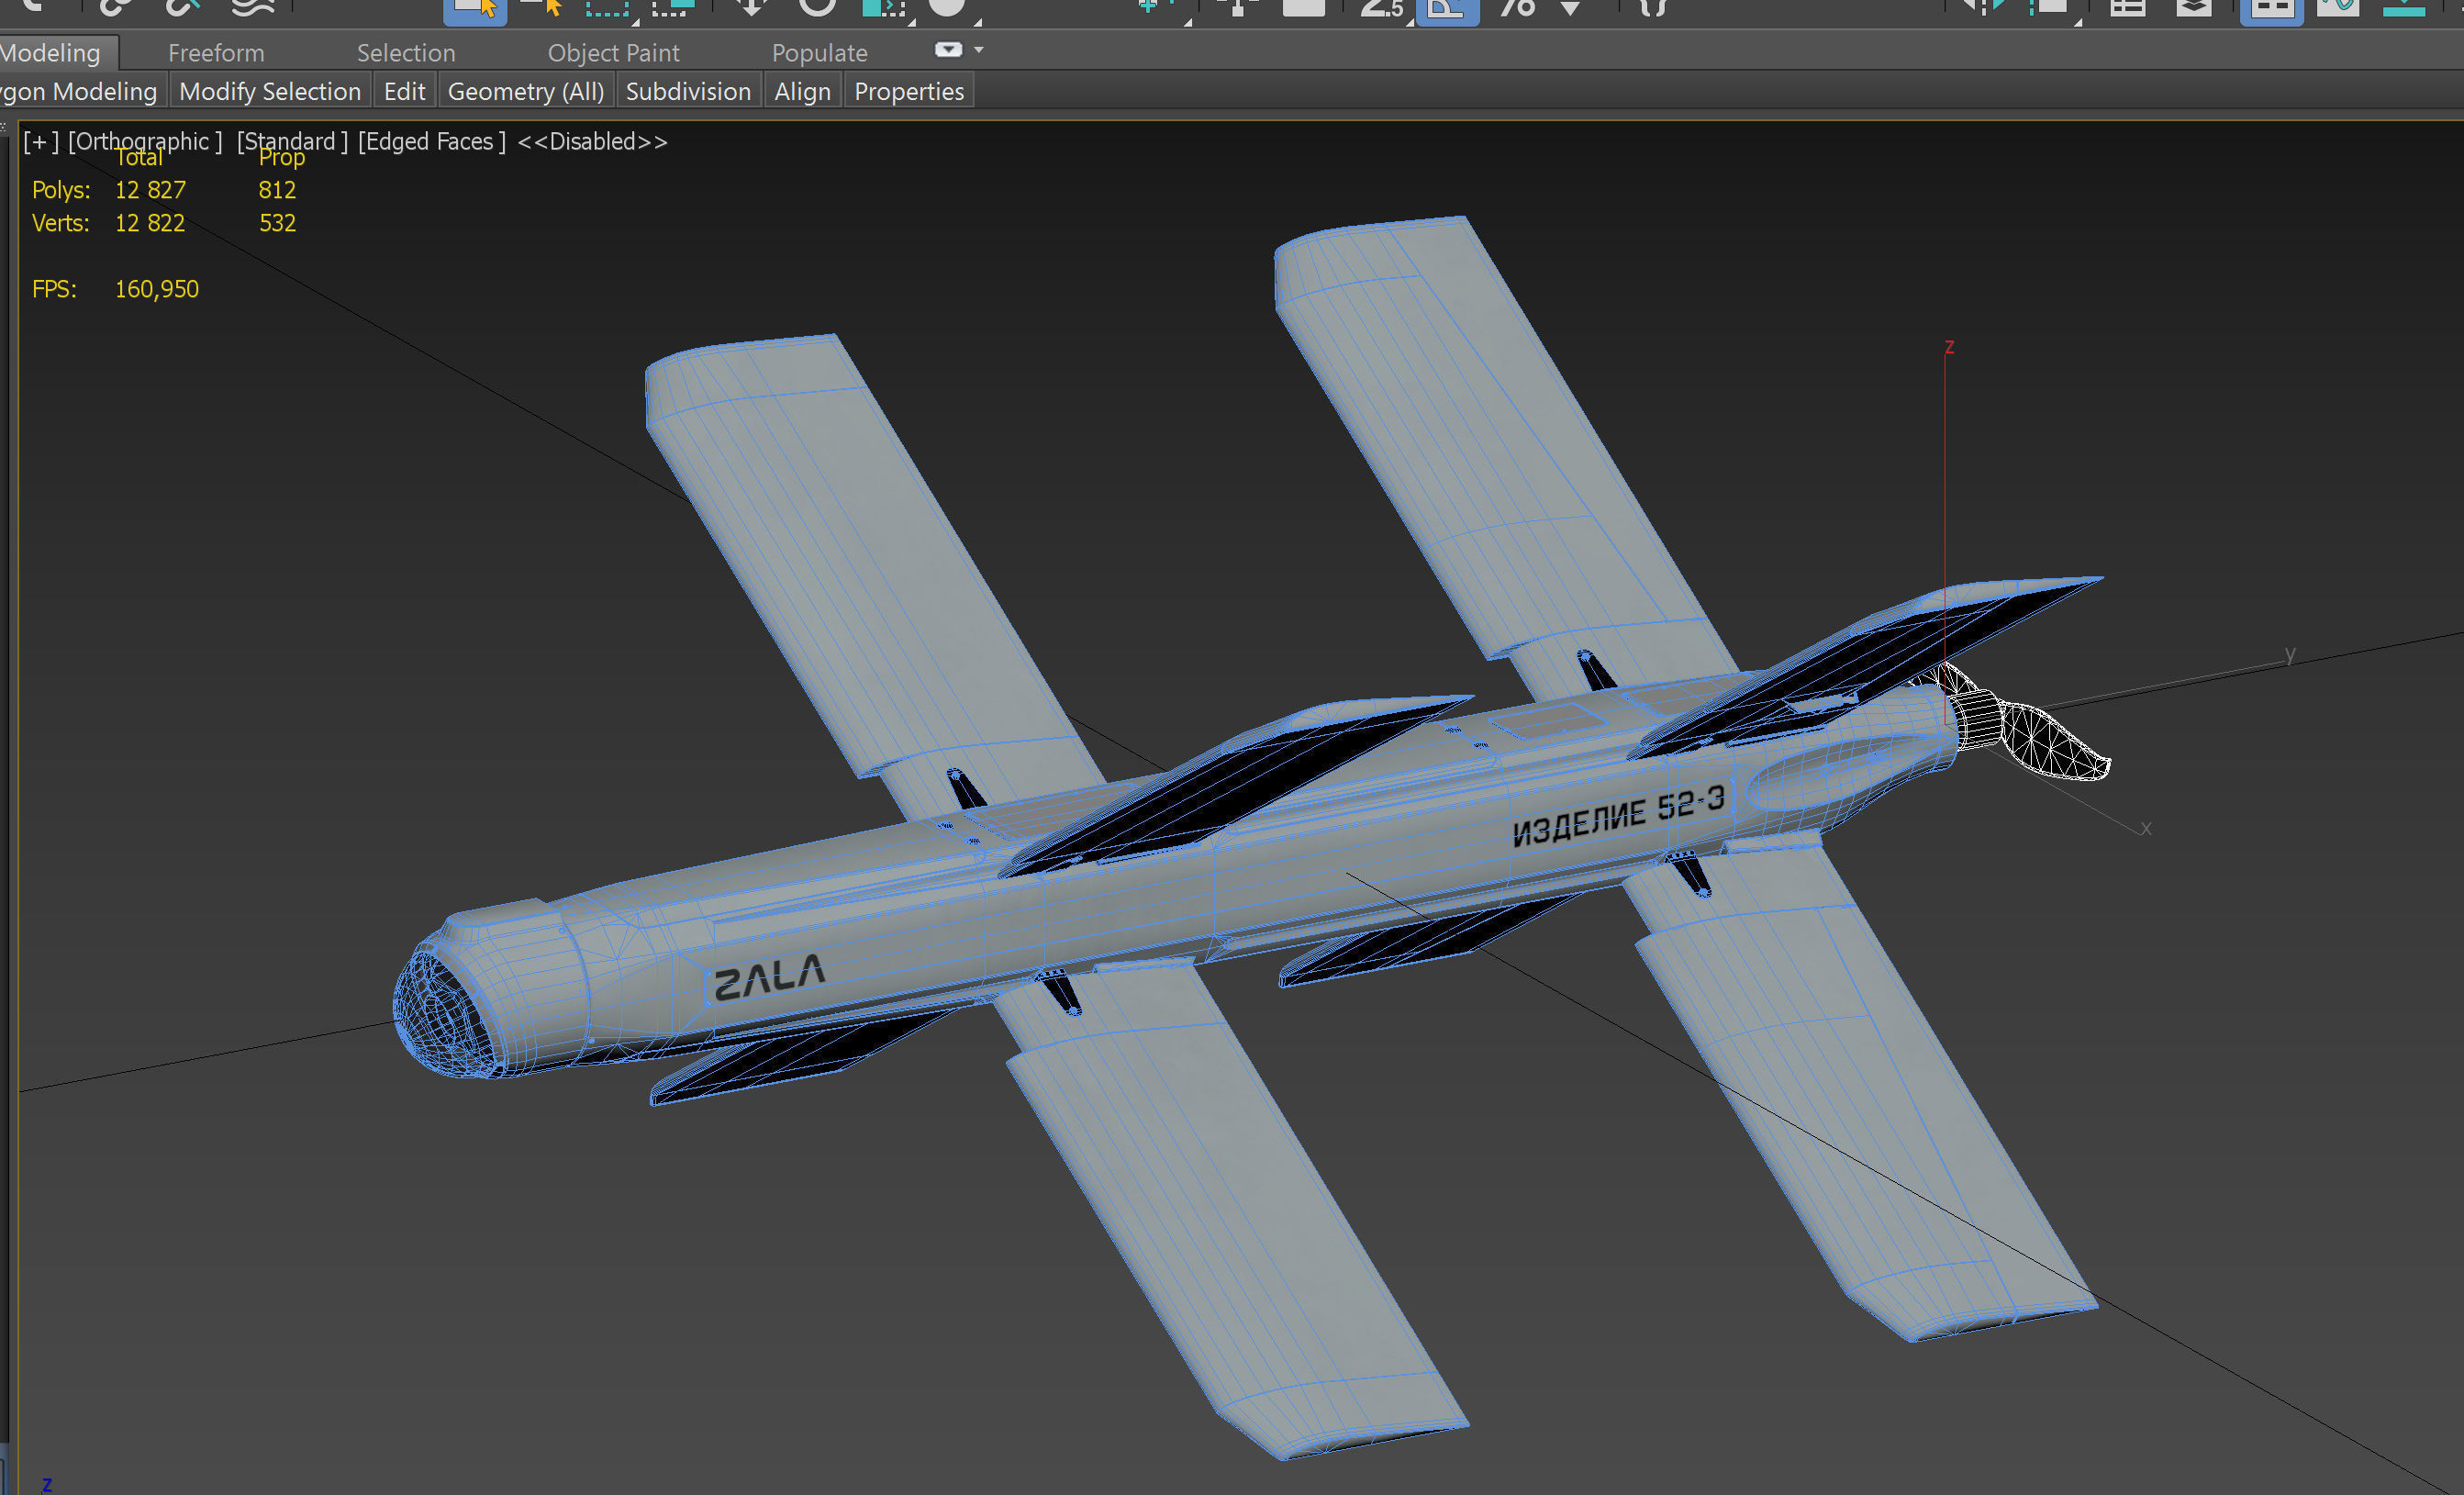Pick the Select and Place tool
The width and height of the screenshot is (2464, 1495).
948,8
